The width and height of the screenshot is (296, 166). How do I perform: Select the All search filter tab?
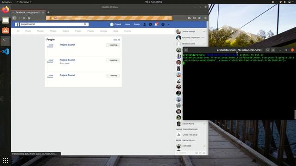click(18, 31)
